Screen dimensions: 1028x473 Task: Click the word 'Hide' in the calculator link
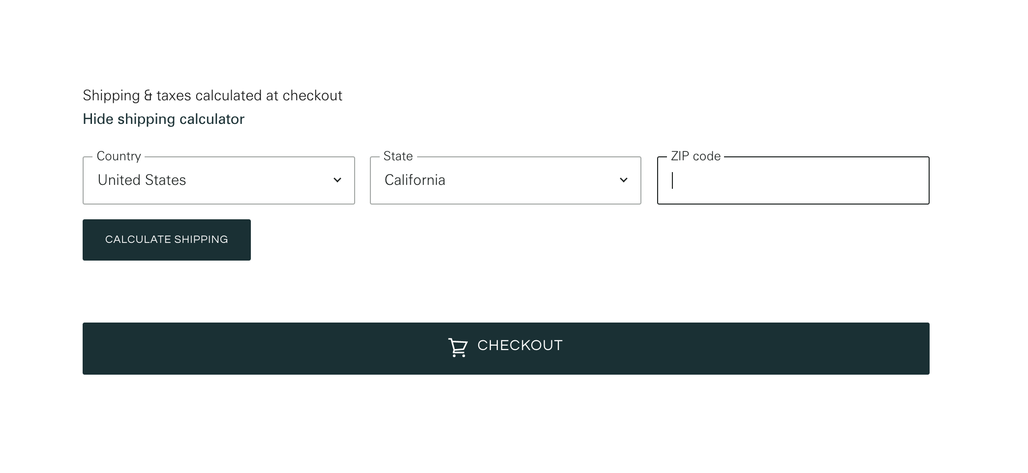[x=98, y=119]
